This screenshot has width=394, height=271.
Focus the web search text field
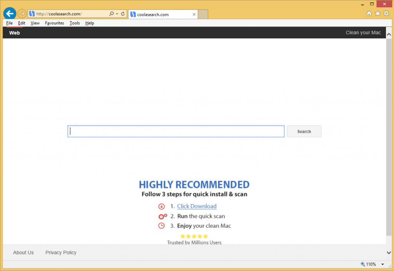176,131
